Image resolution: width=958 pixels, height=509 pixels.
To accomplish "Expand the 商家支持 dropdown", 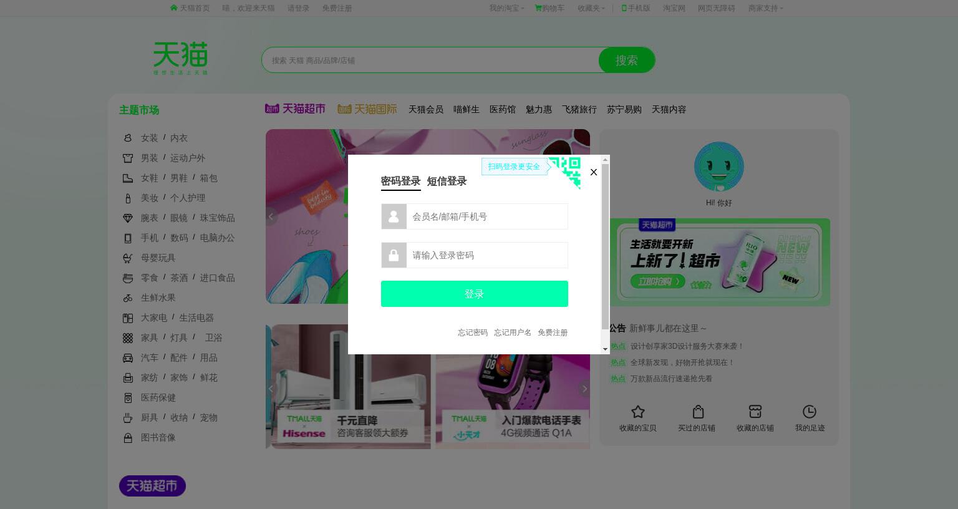I will click(765, 8).
